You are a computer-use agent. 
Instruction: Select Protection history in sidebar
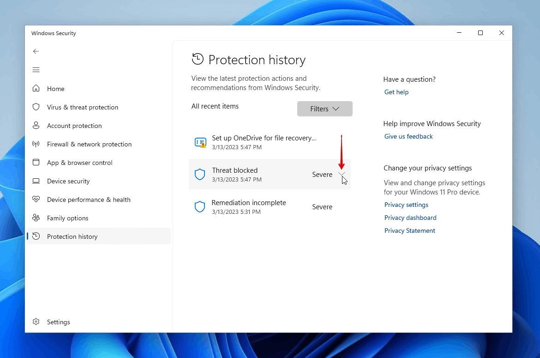(98, 237)
